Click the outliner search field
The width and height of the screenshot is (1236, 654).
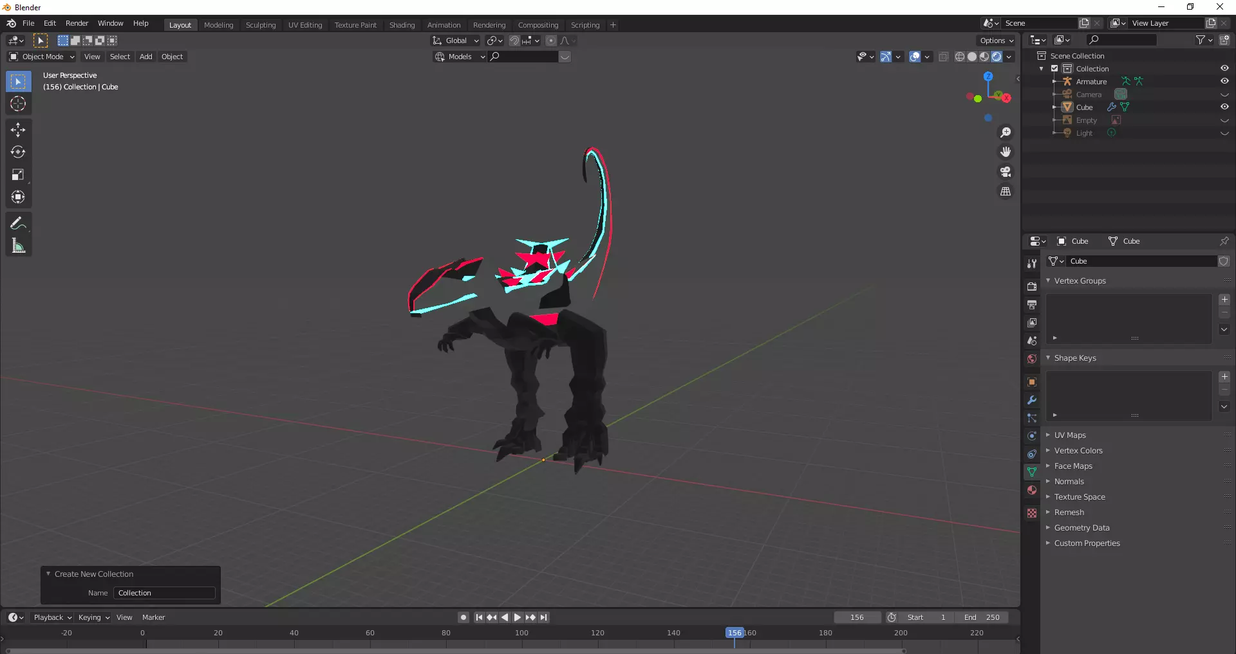pyautogui.click(x=1121, y=40)
